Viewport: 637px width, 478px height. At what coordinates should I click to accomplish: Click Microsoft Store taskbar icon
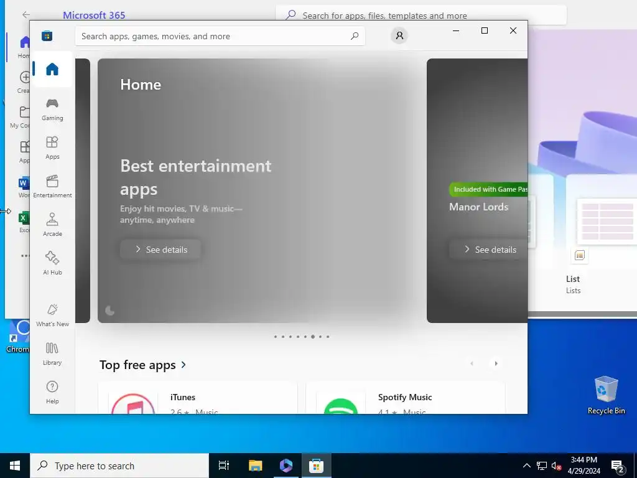coord(316,466)
